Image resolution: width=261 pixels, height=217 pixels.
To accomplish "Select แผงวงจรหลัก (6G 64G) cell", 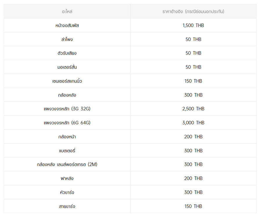I will (x=67, y=123).
